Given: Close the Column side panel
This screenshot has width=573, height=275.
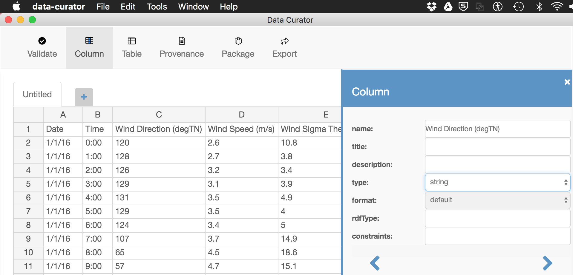Looking at the screenshot, I should [567, 82].
